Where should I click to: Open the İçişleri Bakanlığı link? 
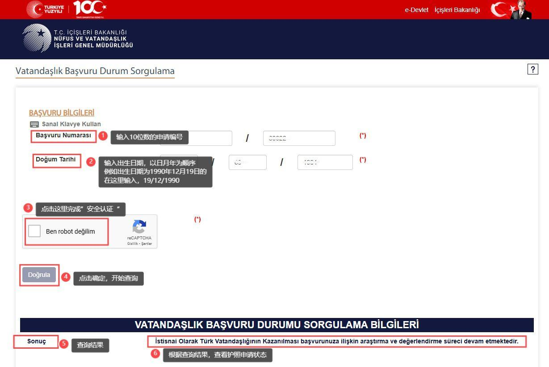(x=457, y=10)
